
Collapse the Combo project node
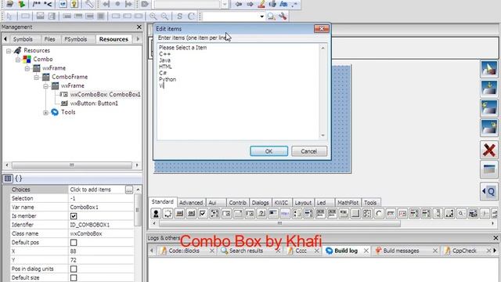point(18,60)
